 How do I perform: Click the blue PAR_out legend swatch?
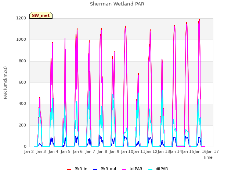pyautogui.click(x=95, y=169)
